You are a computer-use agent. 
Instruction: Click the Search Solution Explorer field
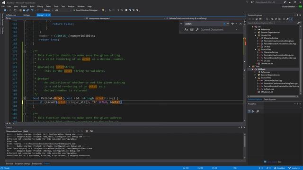[x=272, y=23]
